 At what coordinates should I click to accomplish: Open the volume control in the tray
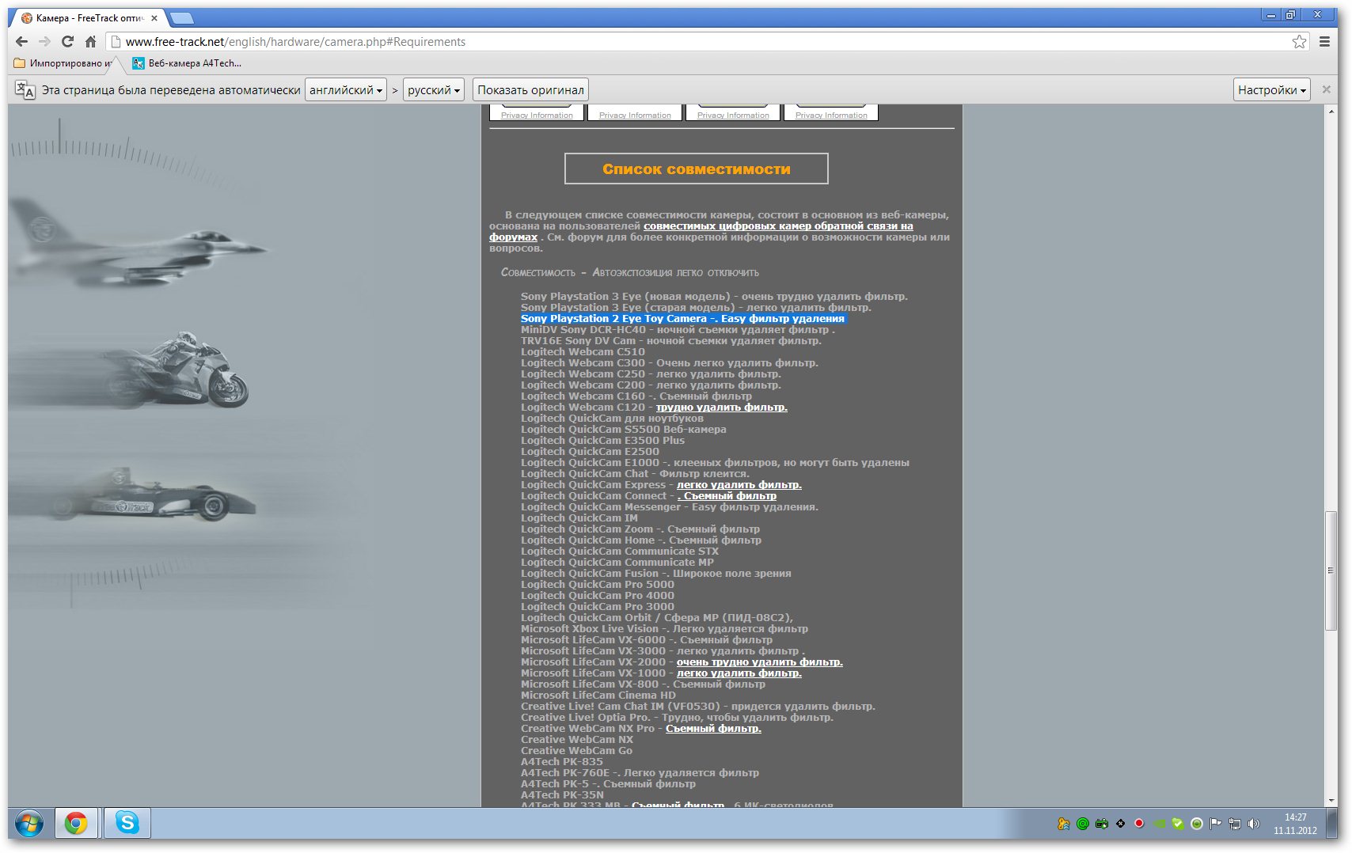tap(1254, 824)
